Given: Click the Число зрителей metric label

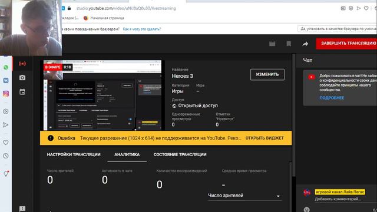Looking at the screenshot, I should click(60, 171).
